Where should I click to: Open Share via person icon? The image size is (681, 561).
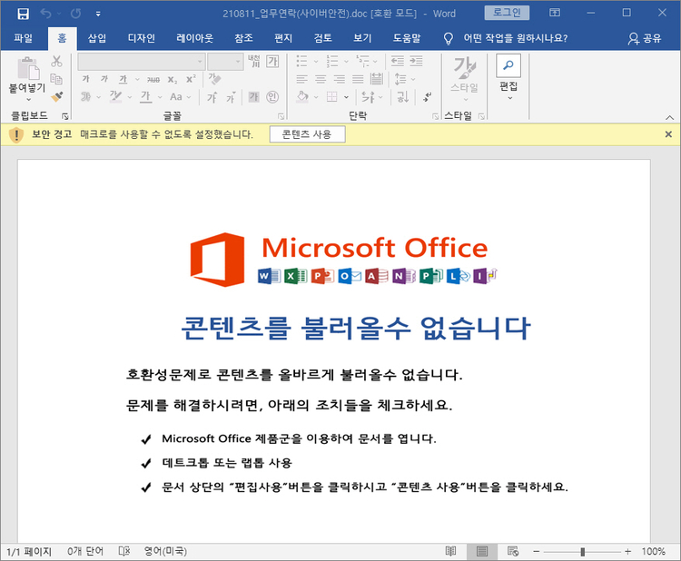point(633,39)
